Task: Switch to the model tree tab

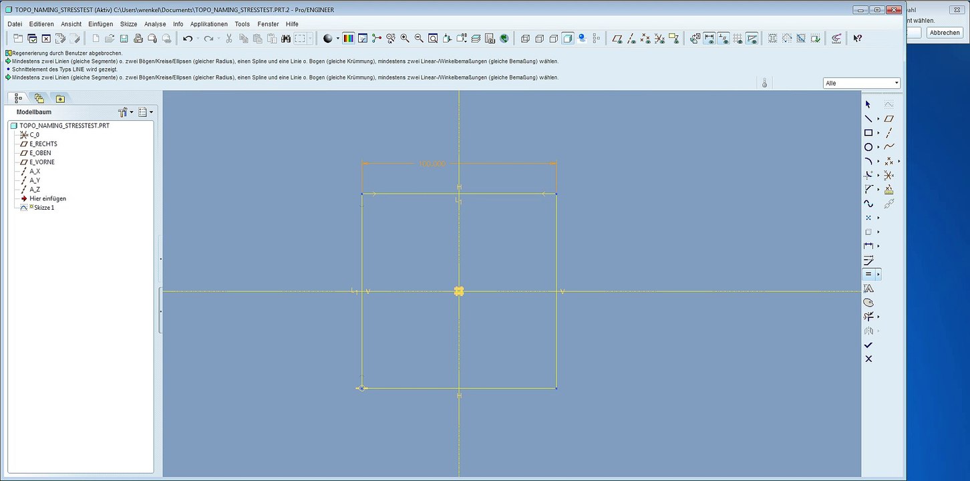Action: (x=18, y=98)
